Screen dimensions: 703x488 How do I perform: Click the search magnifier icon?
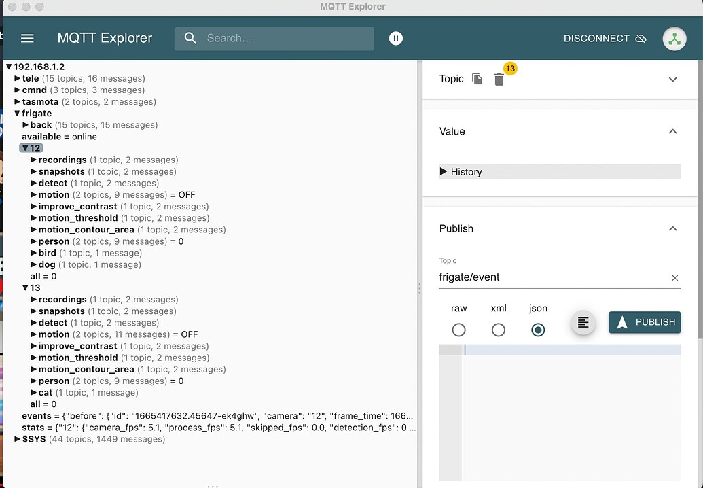point(190,38)
